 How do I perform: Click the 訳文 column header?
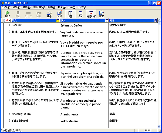(x=84, y=21)
